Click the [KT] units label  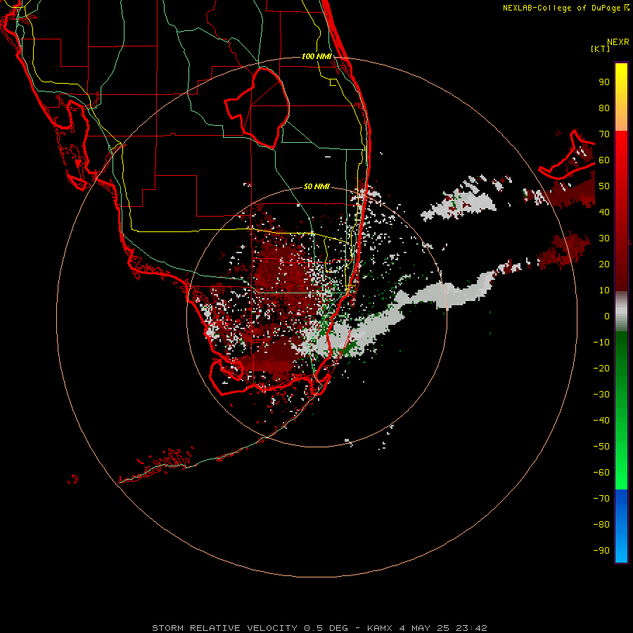[x=601, y=49]
